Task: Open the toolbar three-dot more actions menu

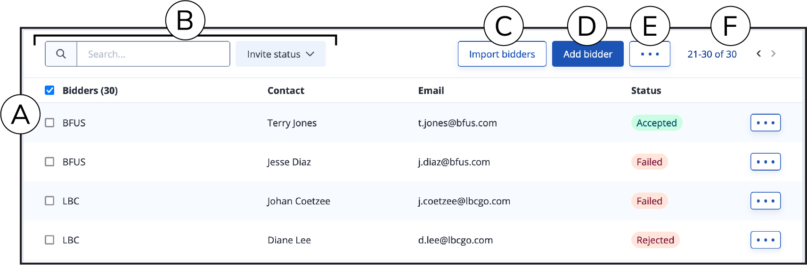Action: click(x=650, y=54)
